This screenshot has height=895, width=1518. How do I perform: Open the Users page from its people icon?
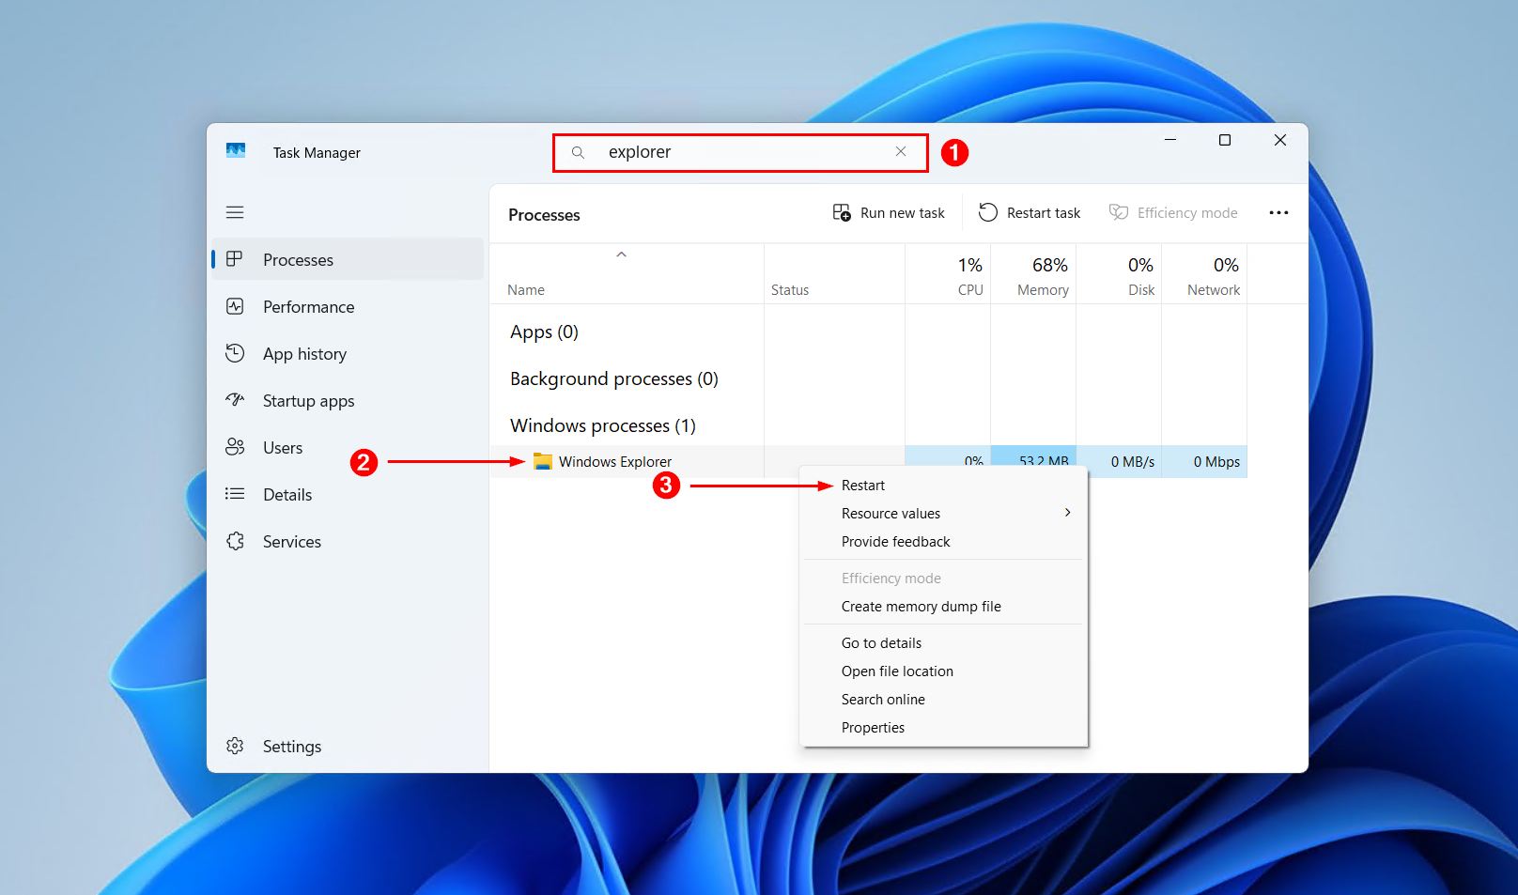coord(235,447)
